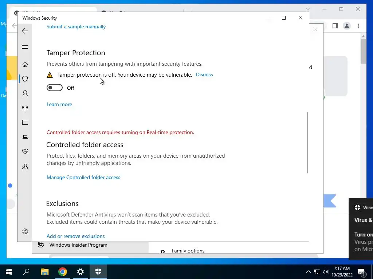Switch to Chrome in the taskbar
This screenshot has height=279, width=373.
(x=63, y=272)
